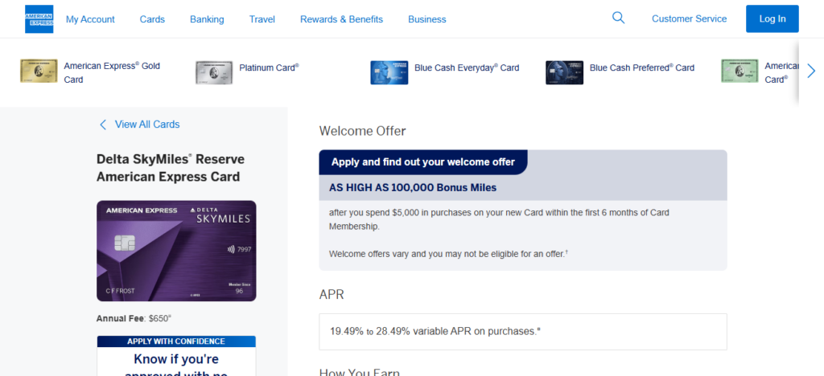Open the Cards menu
824x376 pixels.
[x=152, y=19]
